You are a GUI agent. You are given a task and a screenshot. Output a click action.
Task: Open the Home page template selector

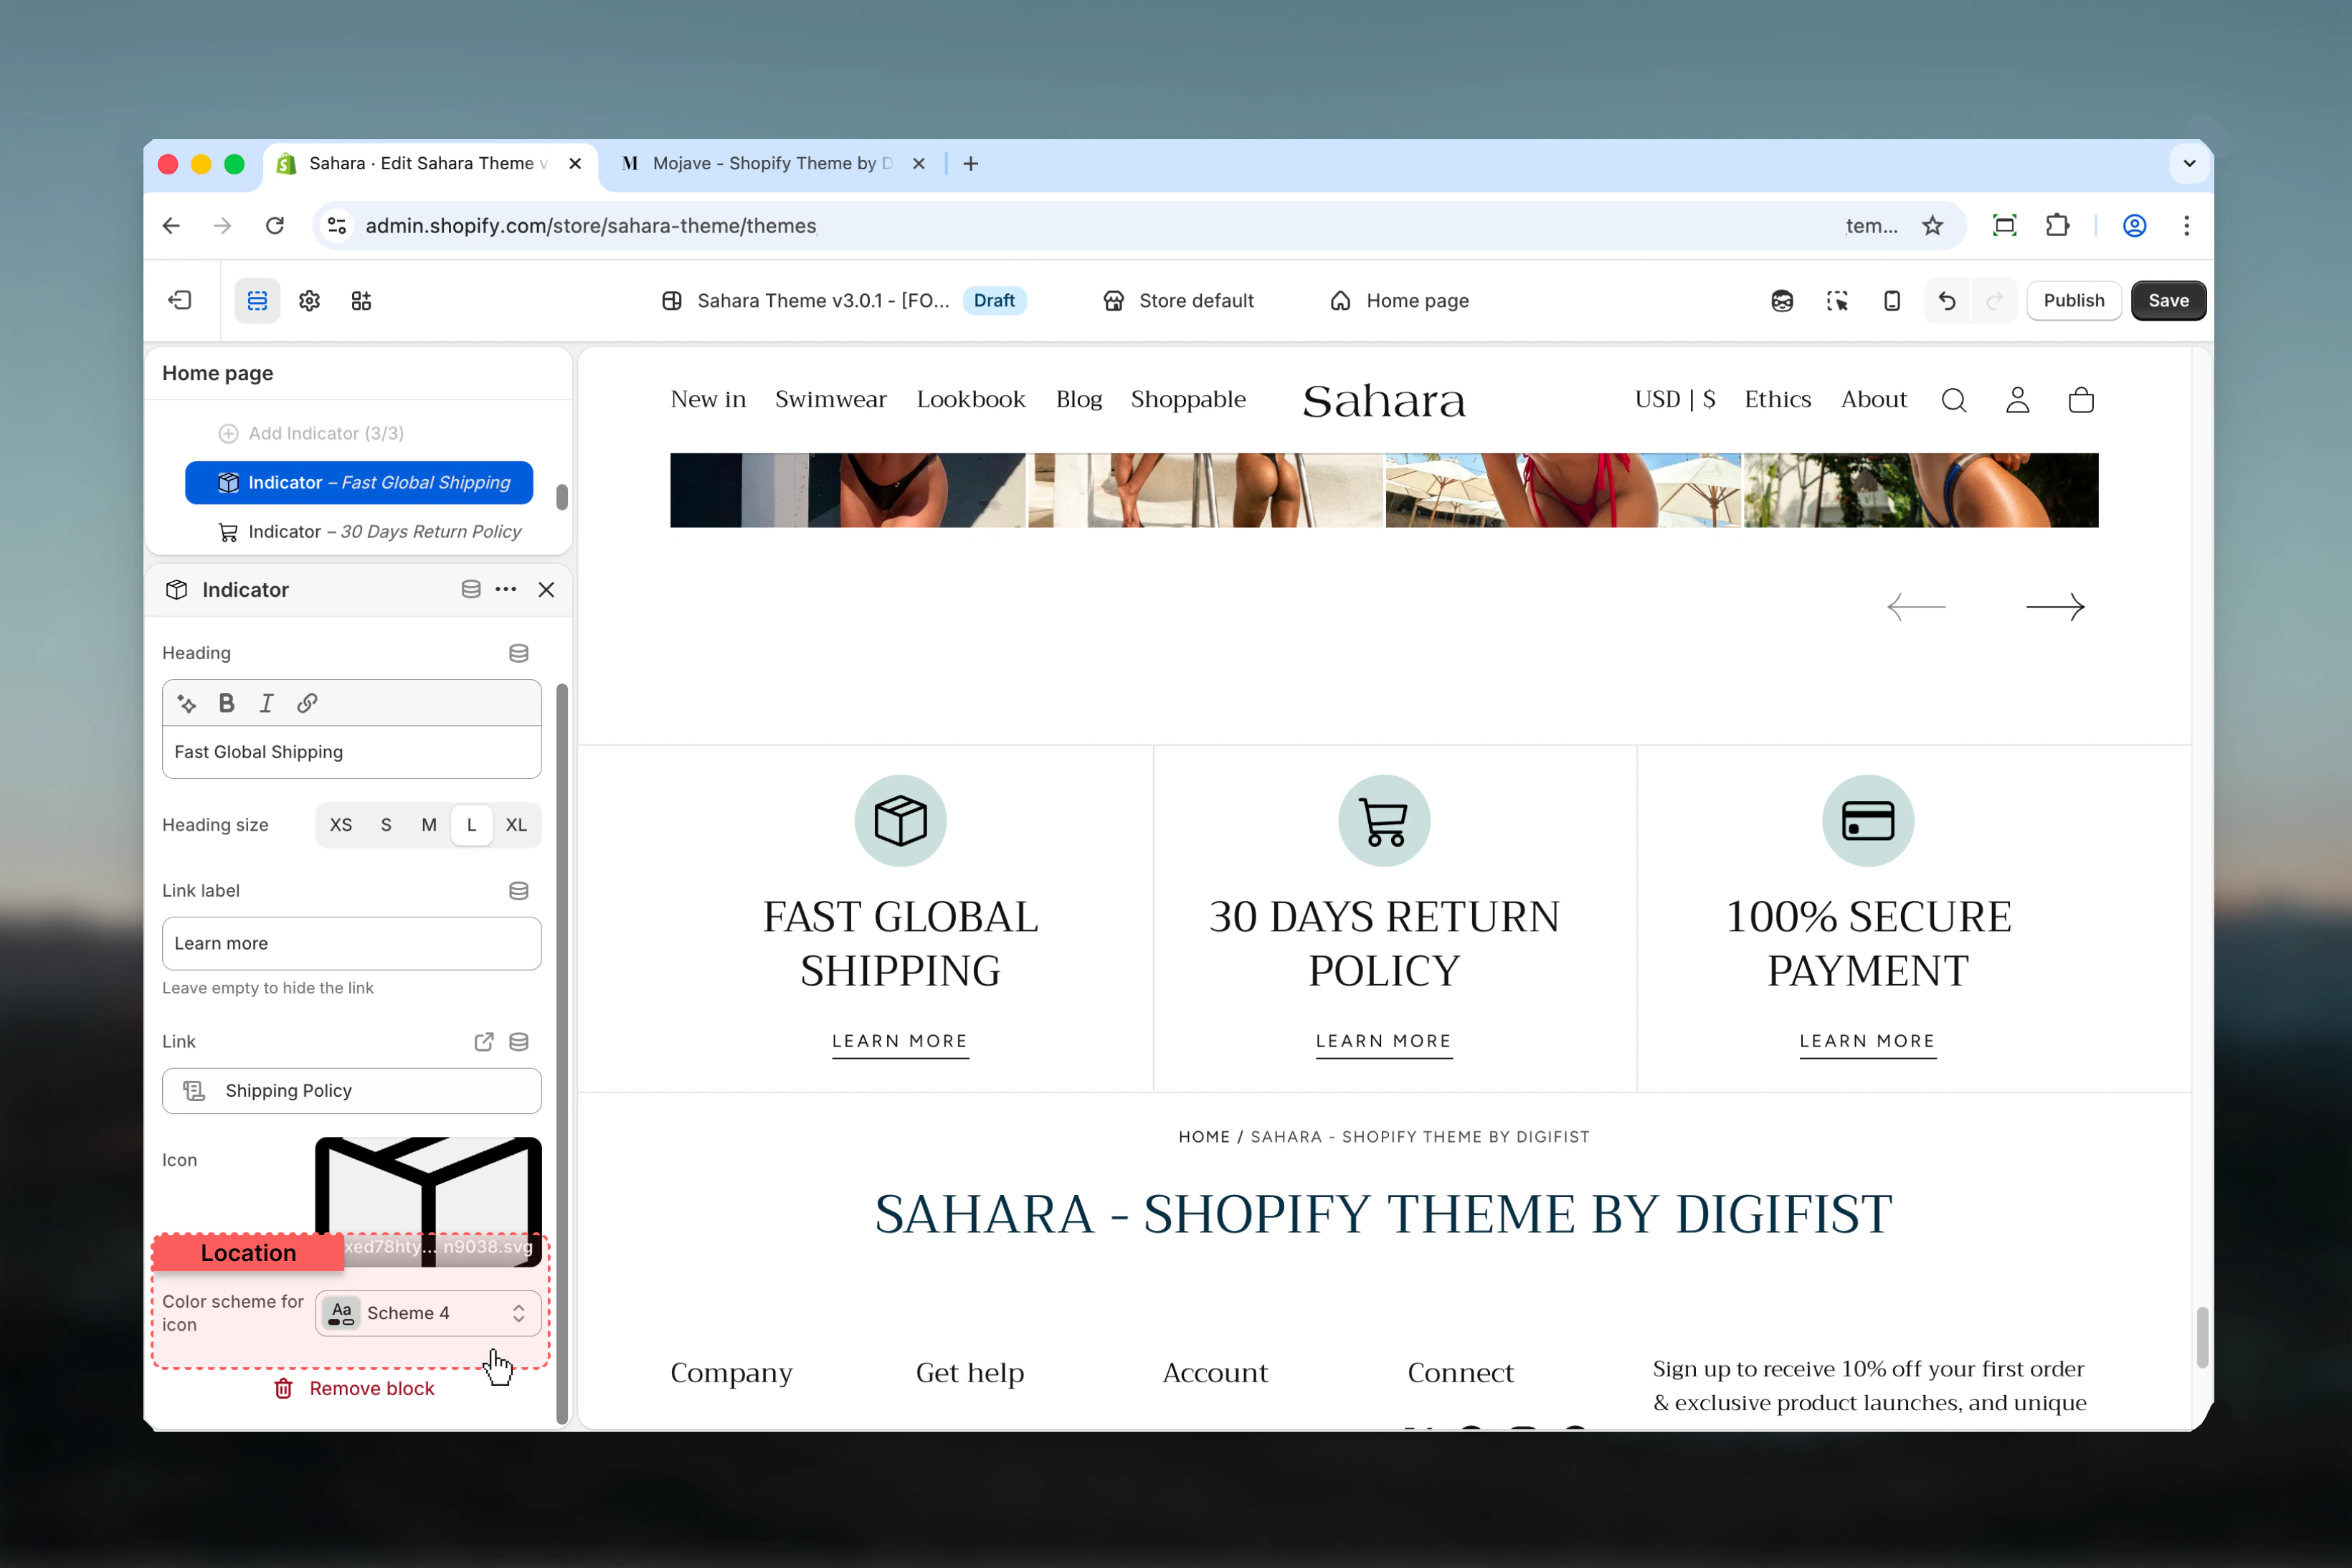pyautogui.click(x=1400, y=301)
